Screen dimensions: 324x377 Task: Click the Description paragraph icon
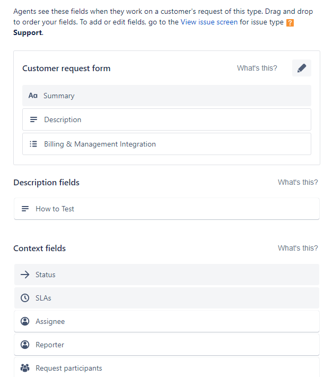pos(33,119)
